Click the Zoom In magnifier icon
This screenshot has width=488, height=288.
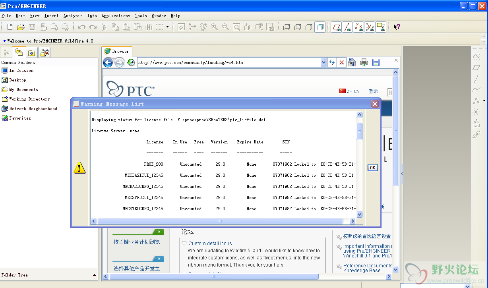(x=214, y=27)
